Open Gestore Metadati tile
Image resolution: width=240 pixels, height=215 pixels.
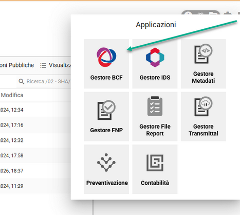[x=204, y=64]
